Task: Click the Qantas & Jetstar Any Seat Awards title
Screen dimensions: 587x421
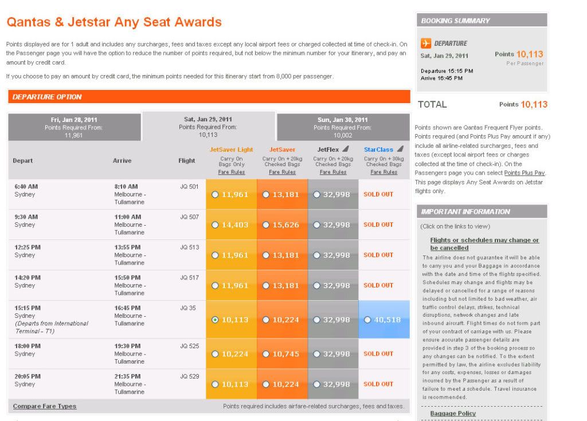Action: [114, 22]
